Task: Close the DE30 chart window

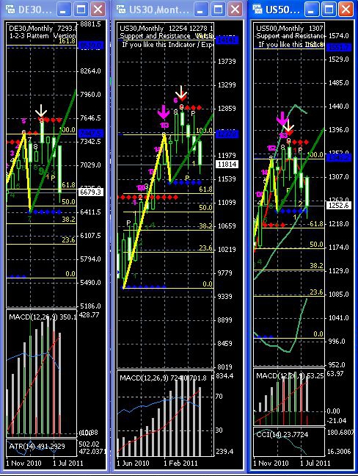Action: [x=98, y=10]
